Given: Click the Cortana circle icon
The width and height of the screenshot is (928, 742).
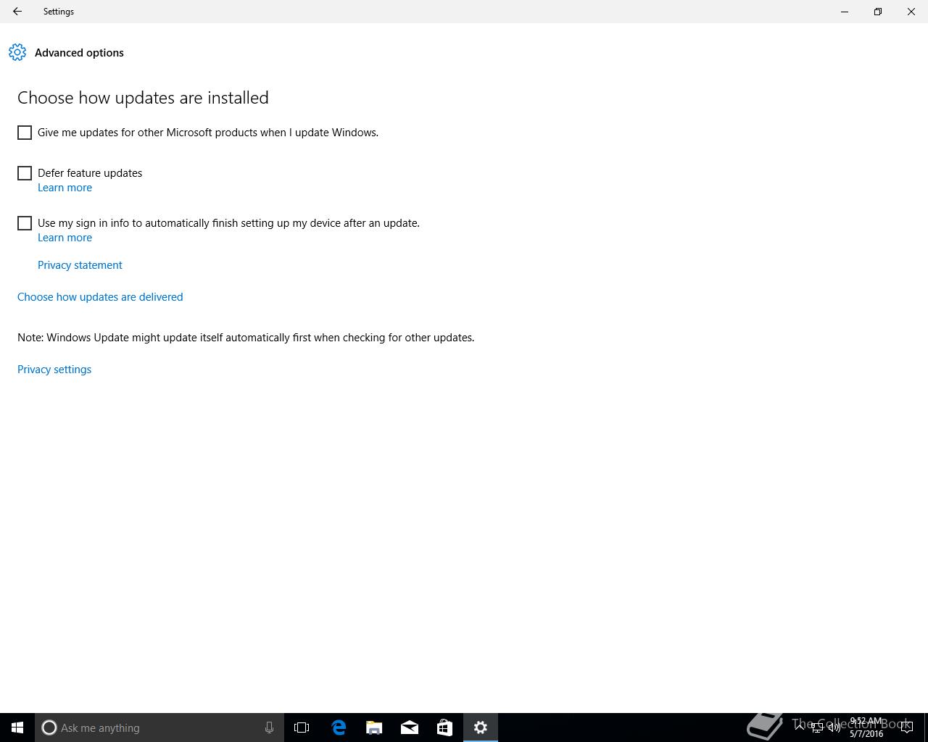Looking at the screenshot, I should point(49,728).
